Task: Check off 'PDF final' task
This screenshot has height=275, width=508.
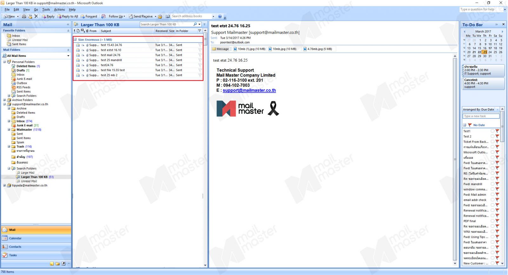Action: tap(492, 221)
